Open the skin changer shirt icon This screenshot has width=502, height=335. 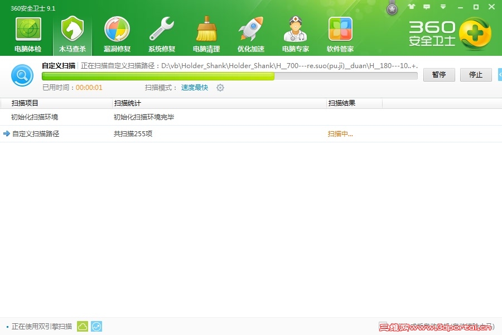(x=412, y=6)
